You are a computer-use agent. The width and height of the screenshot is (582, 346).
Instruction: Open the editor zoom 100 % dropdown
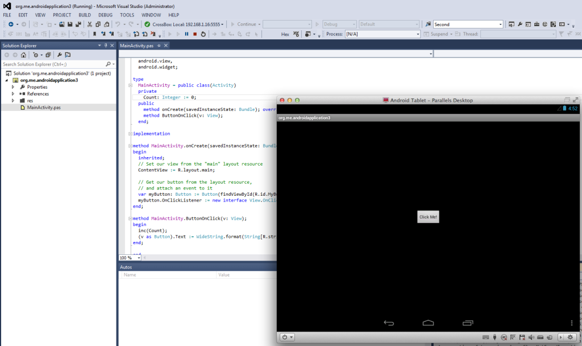(x=139, y=258)
